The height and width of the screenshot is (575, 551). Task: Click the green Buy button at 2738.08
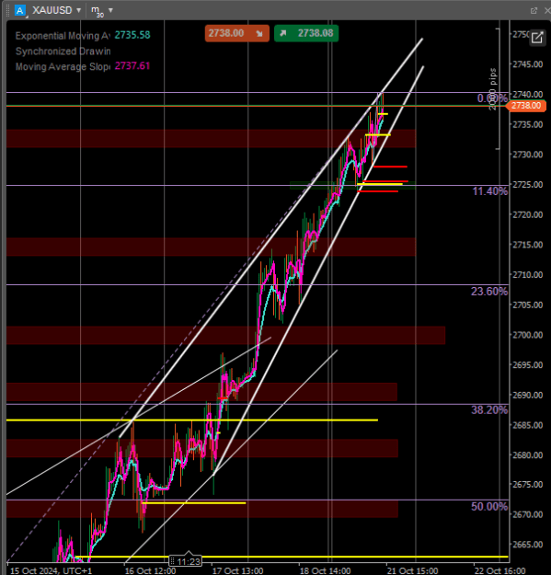[306, 33]
